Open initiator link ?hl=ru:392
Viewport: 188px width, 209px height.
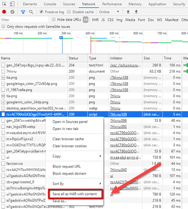click(118, 127)
